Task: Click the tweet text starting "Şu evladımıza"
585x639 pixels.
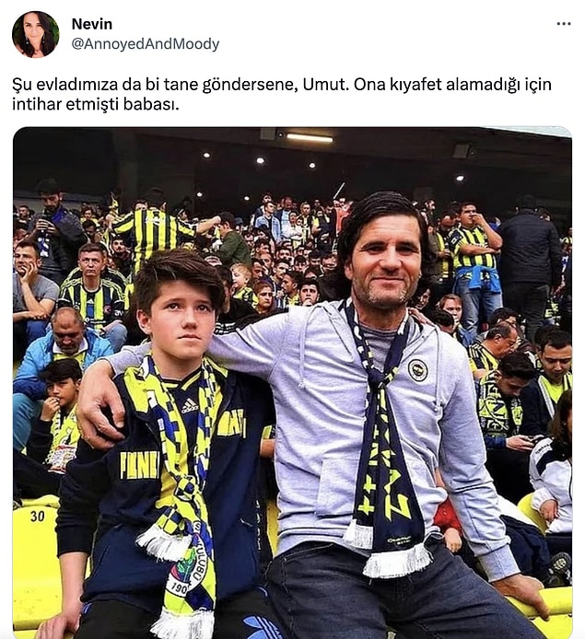Action: click(x=282, y=94)
